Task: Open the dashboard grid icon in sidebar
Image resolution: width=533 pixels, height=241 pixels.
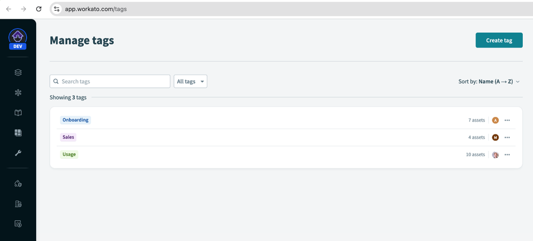Action: coord(18,133)
